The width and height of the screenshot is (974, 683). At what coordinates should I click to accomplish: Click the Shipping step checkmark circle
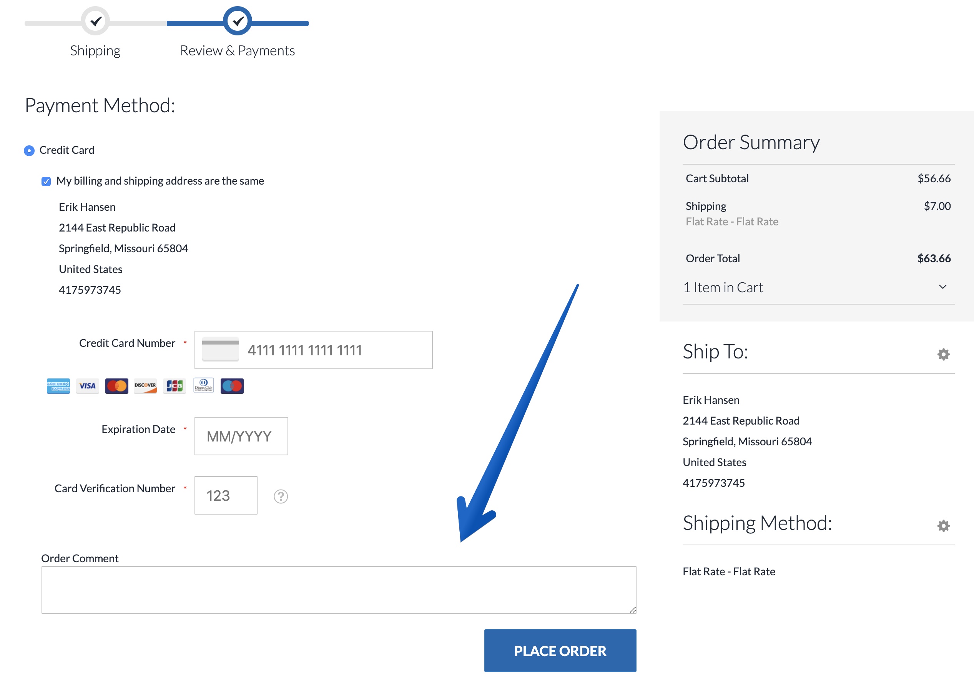(96, 21)
